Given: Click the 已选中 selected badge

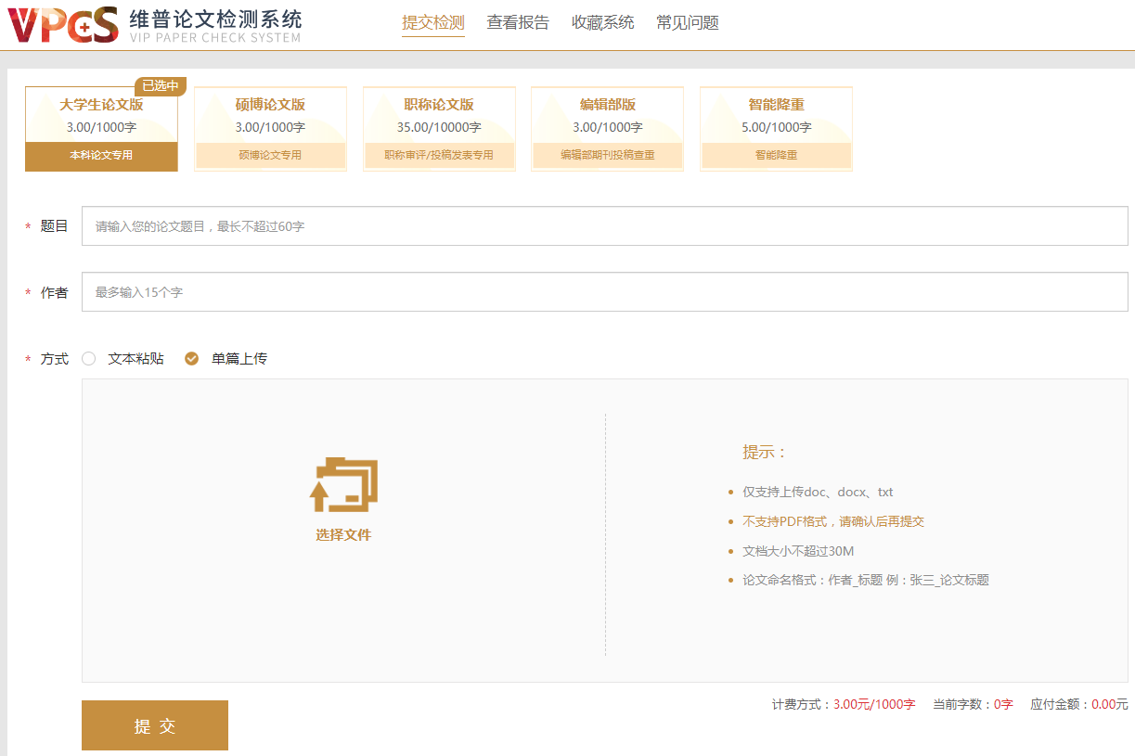Looking at the screenshot, I should 161,86.
